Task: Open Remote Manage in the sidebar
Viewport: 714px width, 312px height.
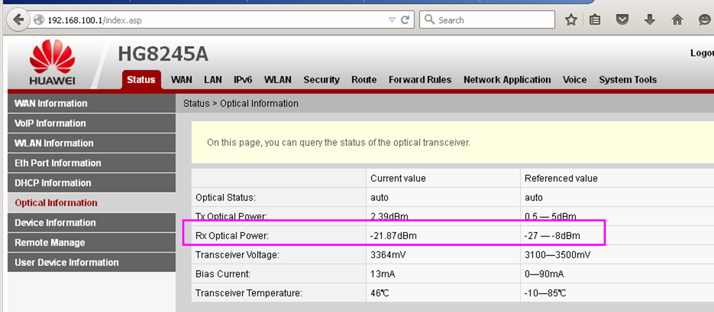Action: (91, 243)
